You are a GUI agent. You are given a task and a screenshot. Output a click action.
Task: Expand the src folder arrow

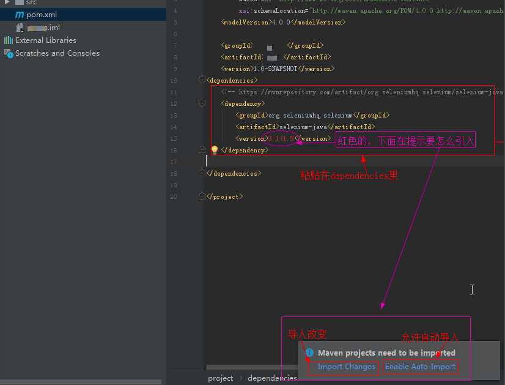7,2
